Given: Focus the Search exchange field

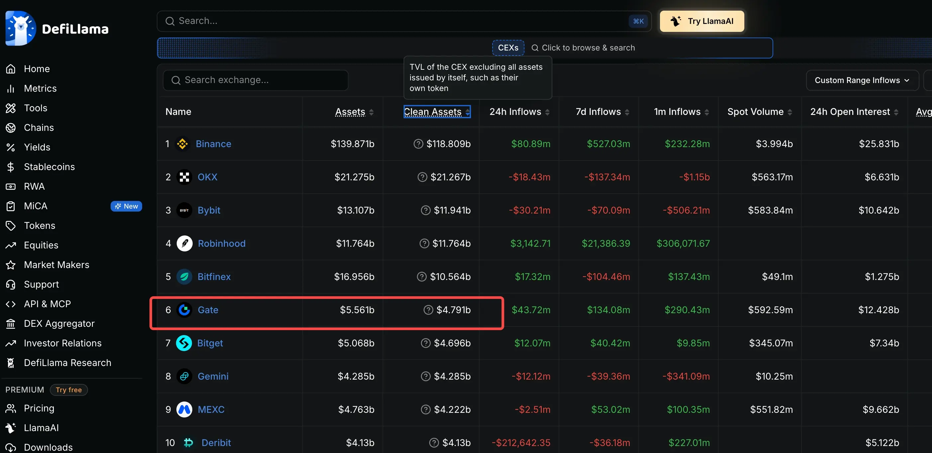Looking at the screenshot, I should pyautogui.click(x=255, y=80).
